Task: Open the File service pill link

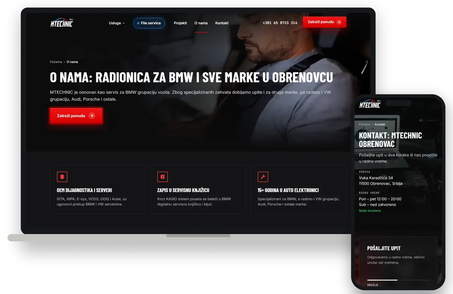Action: click(x=149, y=23)
